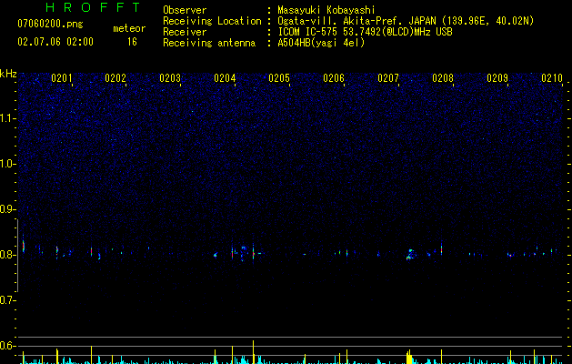Click the 0203 time marker
The width and height of the screenshot is (572, 364).
tap(170, 78)
